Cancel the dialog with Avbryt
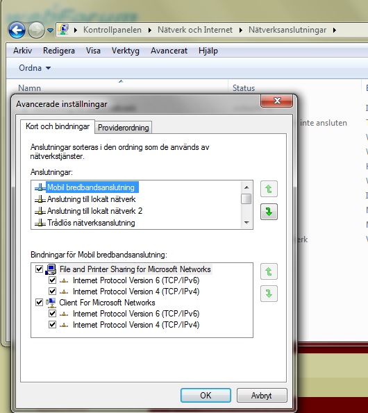The height and width of the screenshot is (413, 368). [262, 395]
